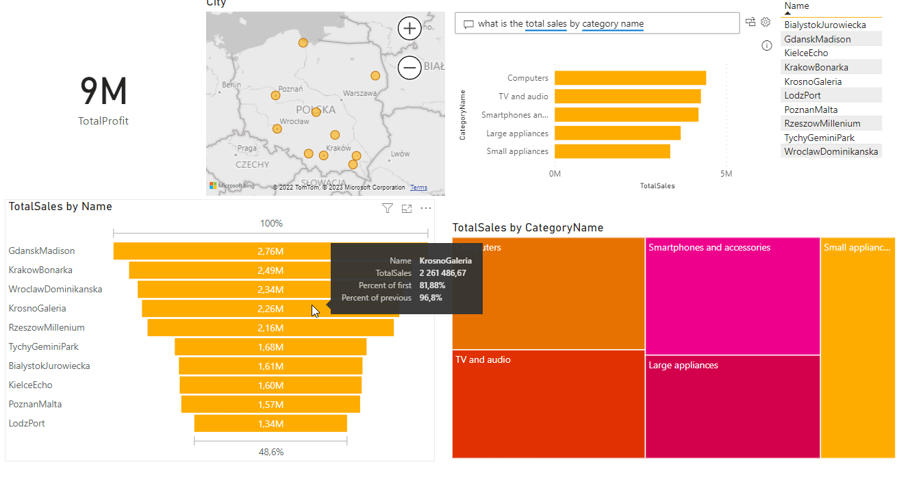The image size is (897, 497).
Task: Select the Small appliances treemap tile
Action: [857, 348]
